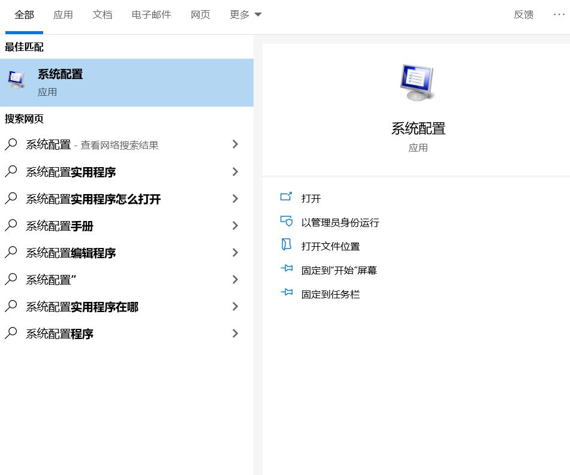The height and width of the screenshot is (475, 570).
Task: Click the 打开 action icon
Action: pos(287,198)
